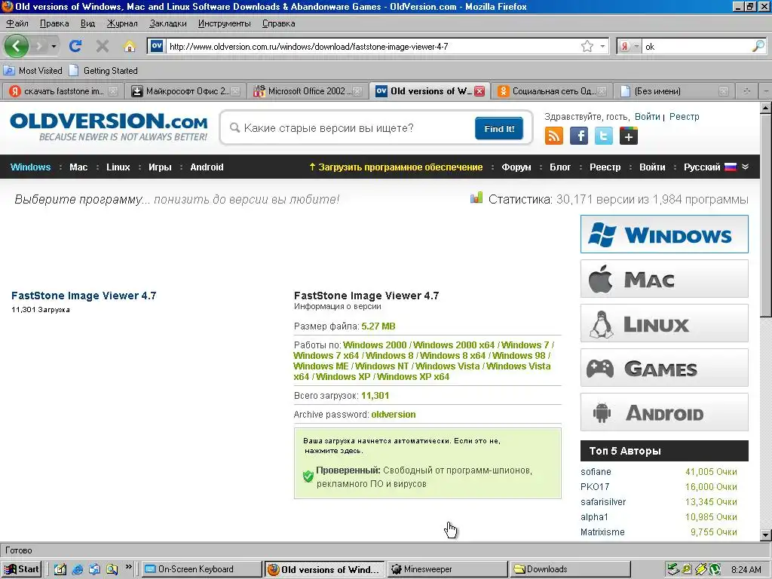Image resolution: width=772 pixels, height=579 pixels.
Task: Click the vertical scrollbar down arrow
Action: click(x=766, y=535)
